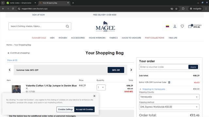Reload the current page
This screenshot has width=209, height=117.
point(13,9)
